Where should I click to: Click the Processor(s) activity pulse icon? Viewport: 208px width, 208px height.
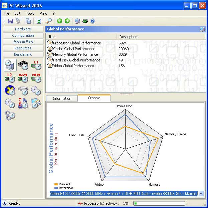[80, 203]
